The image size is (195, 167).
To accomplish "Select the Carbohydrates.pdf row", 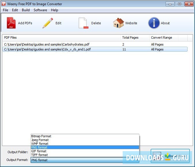I will tap(95, 44).
